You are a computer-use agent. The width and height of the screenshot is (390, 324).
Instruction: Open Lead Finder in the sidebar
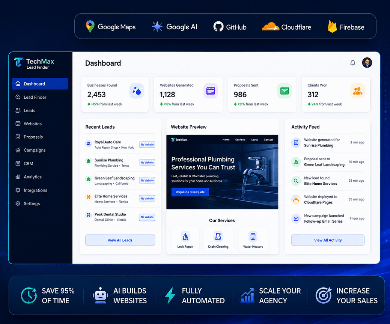point(40,97)
